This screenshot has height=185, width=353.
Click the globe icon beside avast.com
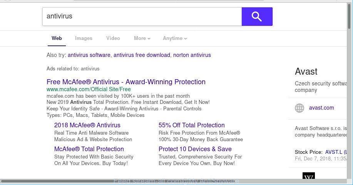click(x=299, y=108)
